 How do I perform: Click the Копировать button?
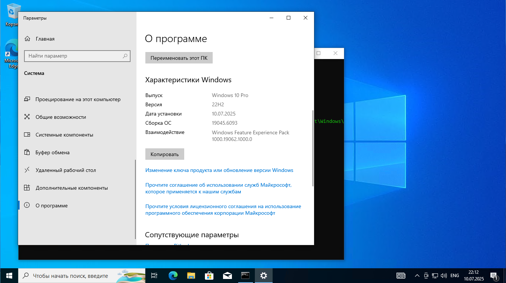pos(165,154)
